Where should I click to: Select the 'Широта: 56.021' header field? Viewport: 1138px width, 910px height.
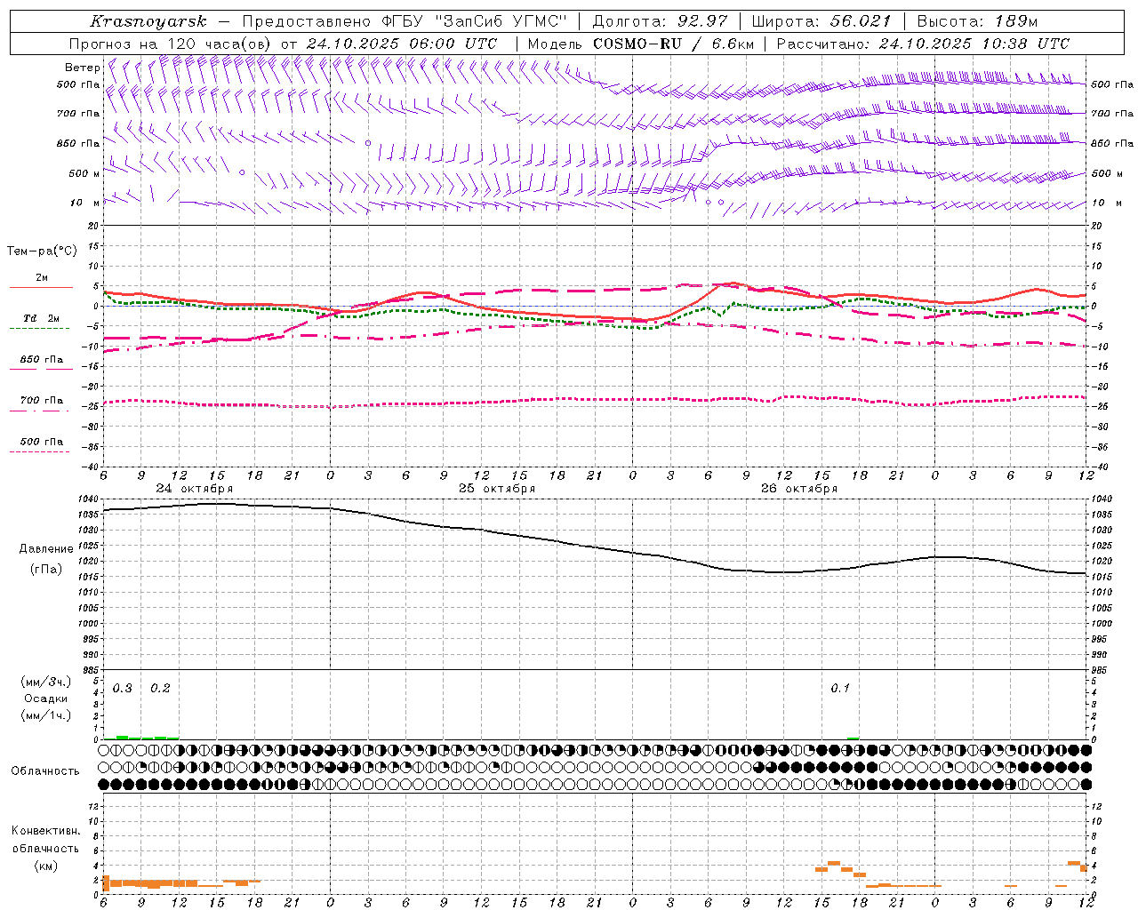(821, 21)
